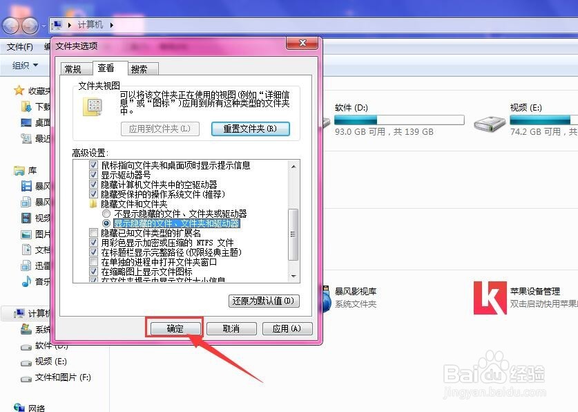This screenshot has width=578, height=412.
Task: Click the system drive icon in sidebar
Action: point(26,329)
